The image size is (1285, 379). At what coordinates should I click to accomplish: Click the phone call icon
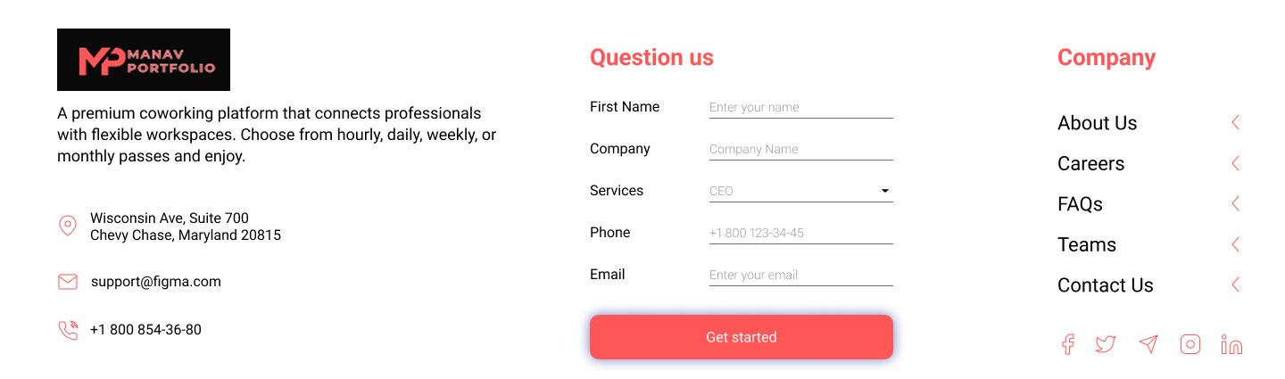pyautogui.click(x=68, y=330)
